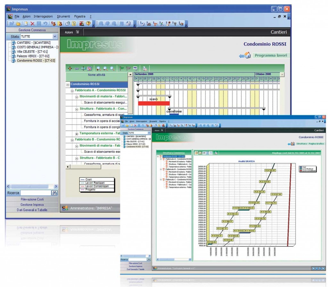Click the €24'936.93 data label on chart

click(270, 171)
